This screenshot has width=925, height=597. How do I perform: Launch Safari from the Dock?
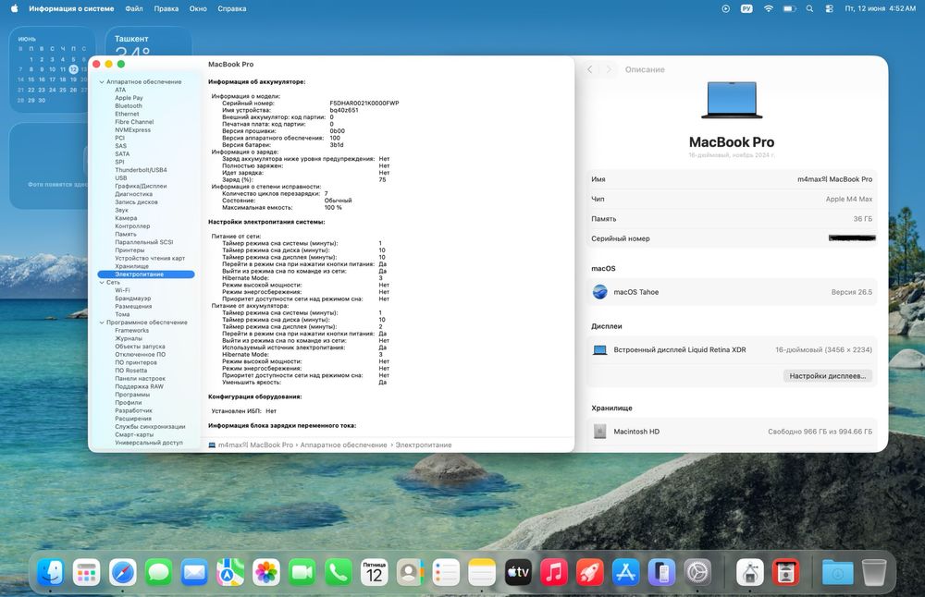(x=122, y=572)
